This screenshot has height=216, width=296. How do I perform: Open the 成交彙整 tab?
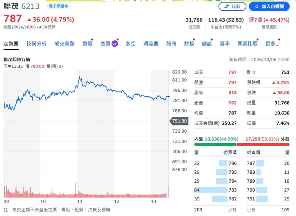64,44
